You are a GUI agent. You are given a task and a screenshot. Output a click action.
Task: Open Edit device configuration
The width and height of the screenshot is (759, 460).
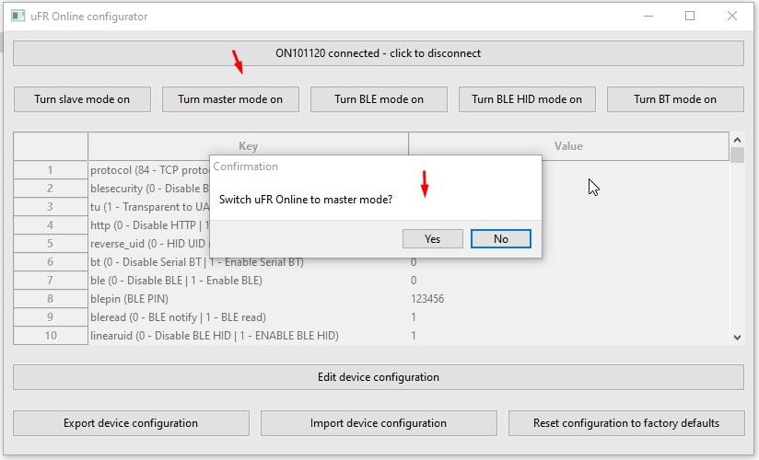378,377
